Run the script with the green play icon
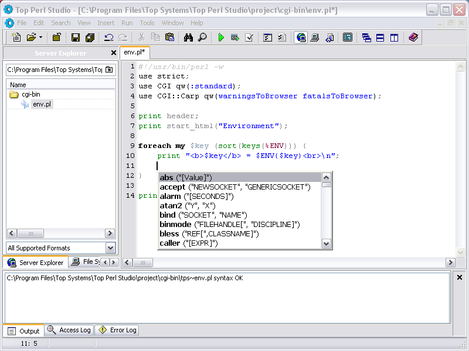 [221, 37]
